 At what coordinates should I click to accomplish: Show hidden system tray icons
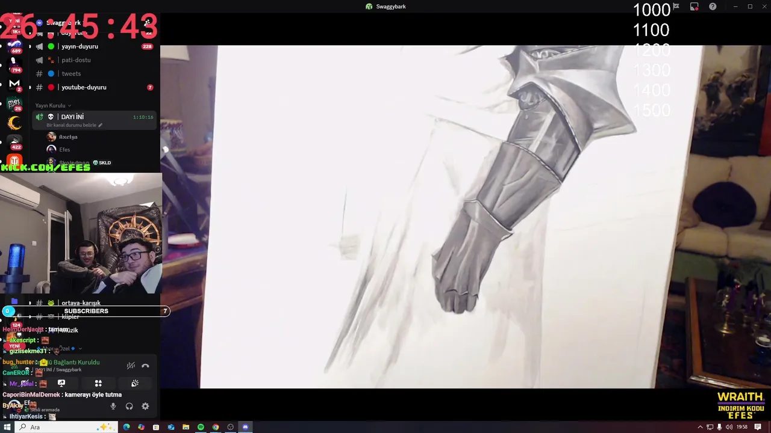click(x=700, y=427)
